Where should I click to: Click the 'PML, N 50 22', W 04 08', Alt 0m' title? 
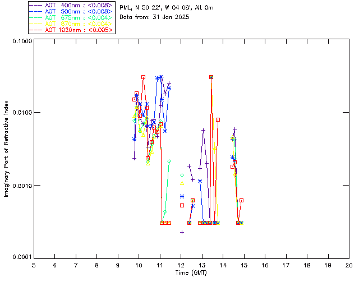click(x=167, y=7)
